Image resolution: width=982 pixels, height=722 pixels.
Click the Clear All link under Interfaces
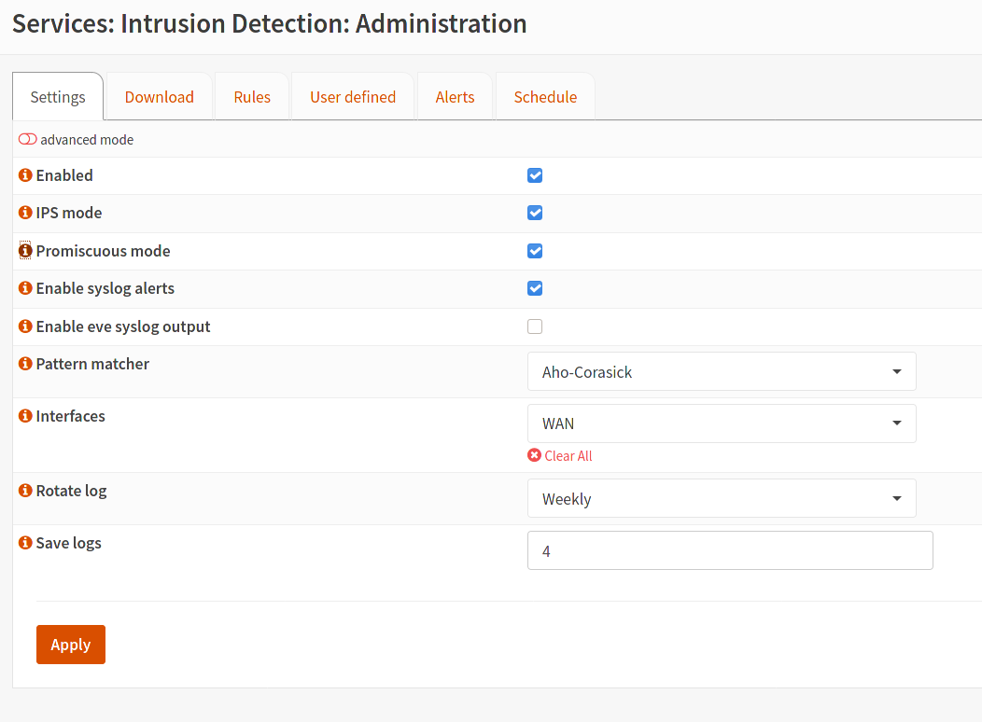click(x=560, y=456)
